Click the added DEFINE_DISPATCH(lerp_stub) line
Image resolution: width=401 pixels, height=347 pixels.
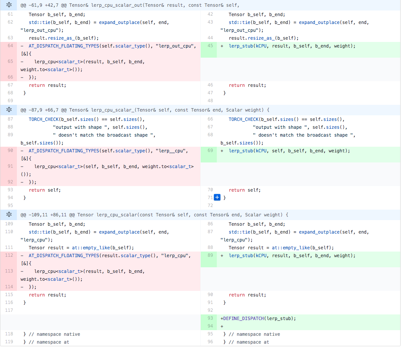pos(259,319)
